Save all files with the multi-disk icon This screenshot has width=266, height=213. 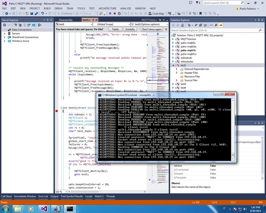click(36, 13)
